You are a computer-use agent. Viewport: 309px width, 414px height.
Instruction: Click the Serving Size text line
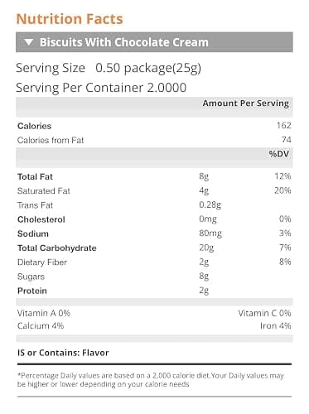coord(109,68)
